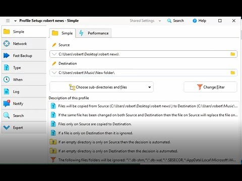Image resolution: width=242 pixels, height=181 pixels.
Task: Open the hamburger menu icon
Action: pyautogui.click(x=8, y=21)
